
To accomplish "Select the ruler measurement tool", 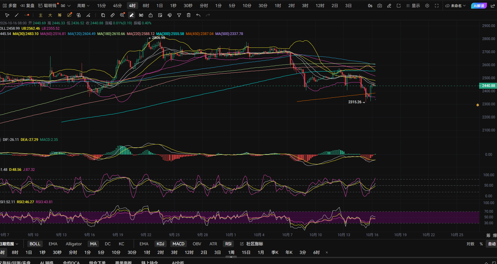I will (113, 15).
